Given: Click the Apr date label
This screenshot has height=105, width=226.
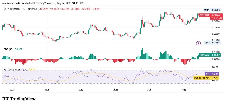Looking at the screenshot, I should (47, 90).
